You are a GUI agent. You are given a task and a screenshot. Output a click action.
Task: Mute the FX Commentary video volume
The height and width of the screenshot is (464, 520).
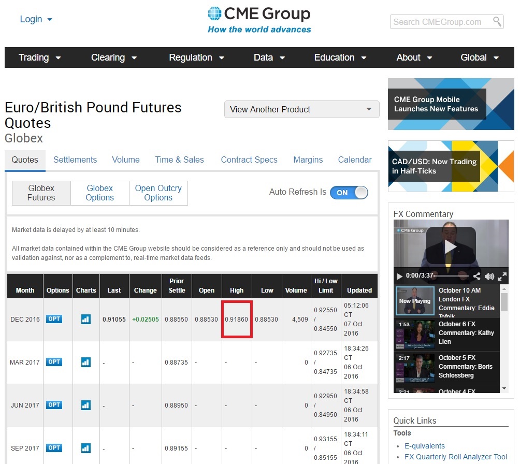tap(489, 276)
